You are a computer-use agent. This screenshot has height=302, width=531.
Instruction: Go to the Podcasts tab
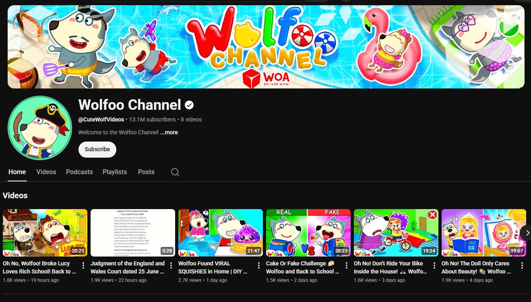[x=79, y=172]
